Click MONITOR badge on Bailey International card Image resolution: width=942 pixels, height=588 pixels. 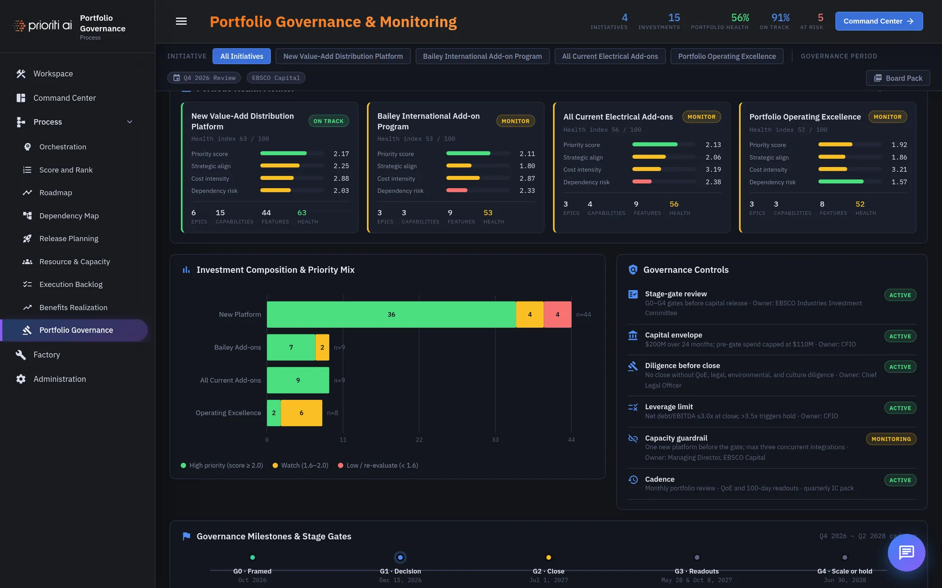point(515,121)
